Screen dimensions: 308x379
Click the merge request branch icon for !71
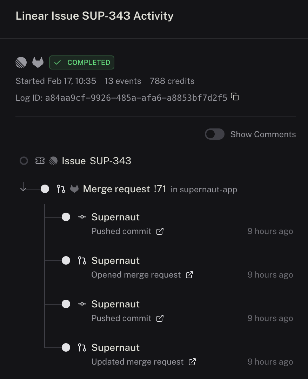[x=61, y=189]
